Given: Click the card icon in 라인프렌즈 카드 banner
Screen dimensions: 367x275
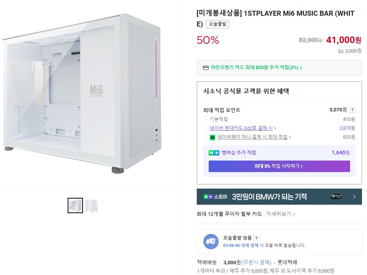Looking at the screenshot, I should [206, 68].
